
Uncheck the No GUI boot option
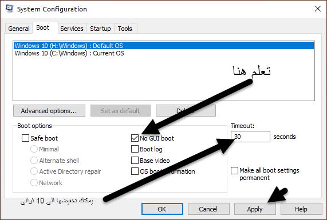click(135, 138)
